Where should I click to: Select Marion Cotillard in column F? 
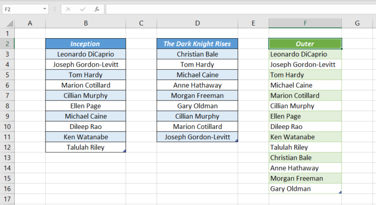(x=305, y=96)
